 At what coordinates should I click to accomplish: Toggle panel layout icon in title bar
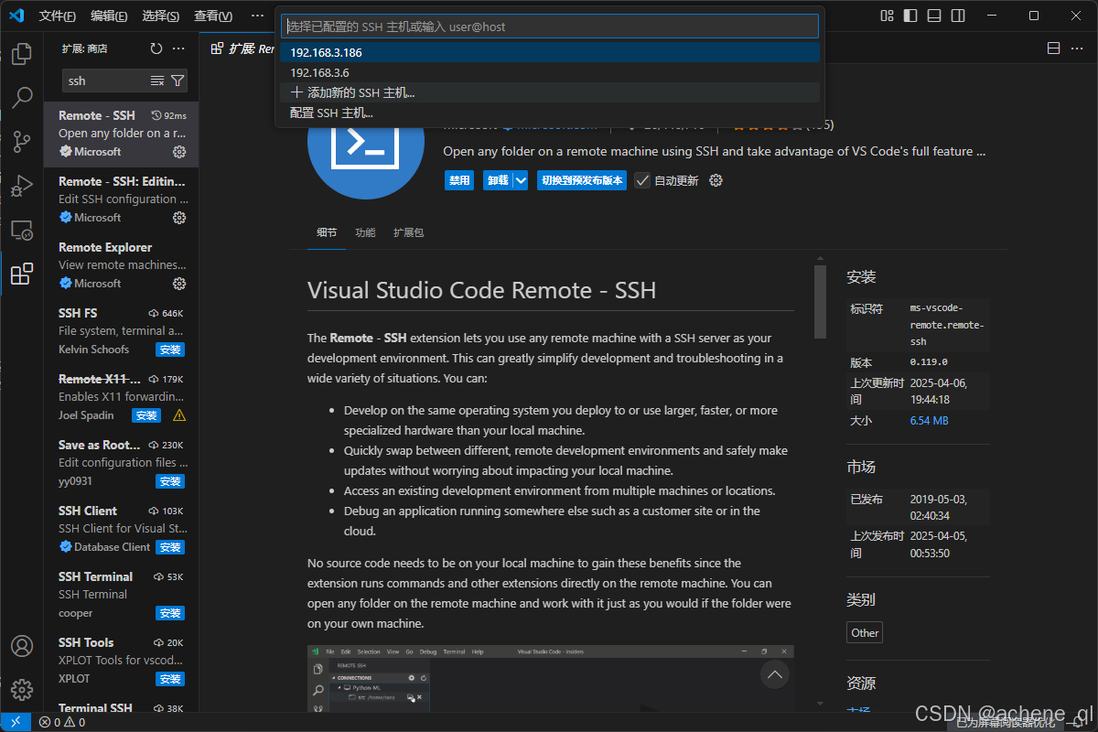point(933,16)
